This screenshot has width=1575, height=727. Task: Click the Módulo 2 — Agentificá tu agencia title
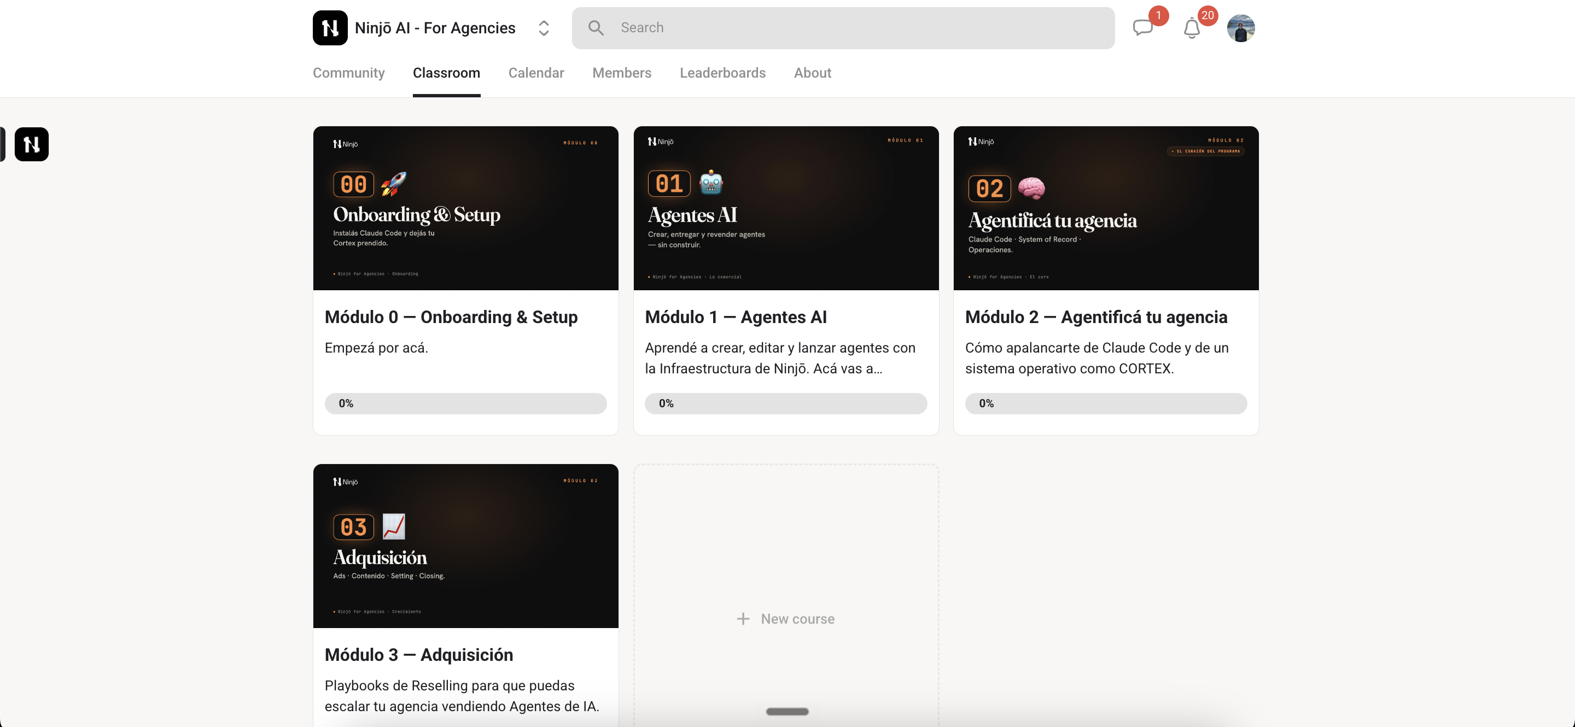(x=1096, y=317)
